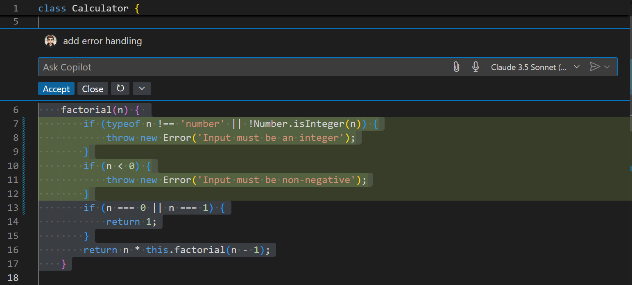Select the factorial function name on line 6

[x=86, y=109]
